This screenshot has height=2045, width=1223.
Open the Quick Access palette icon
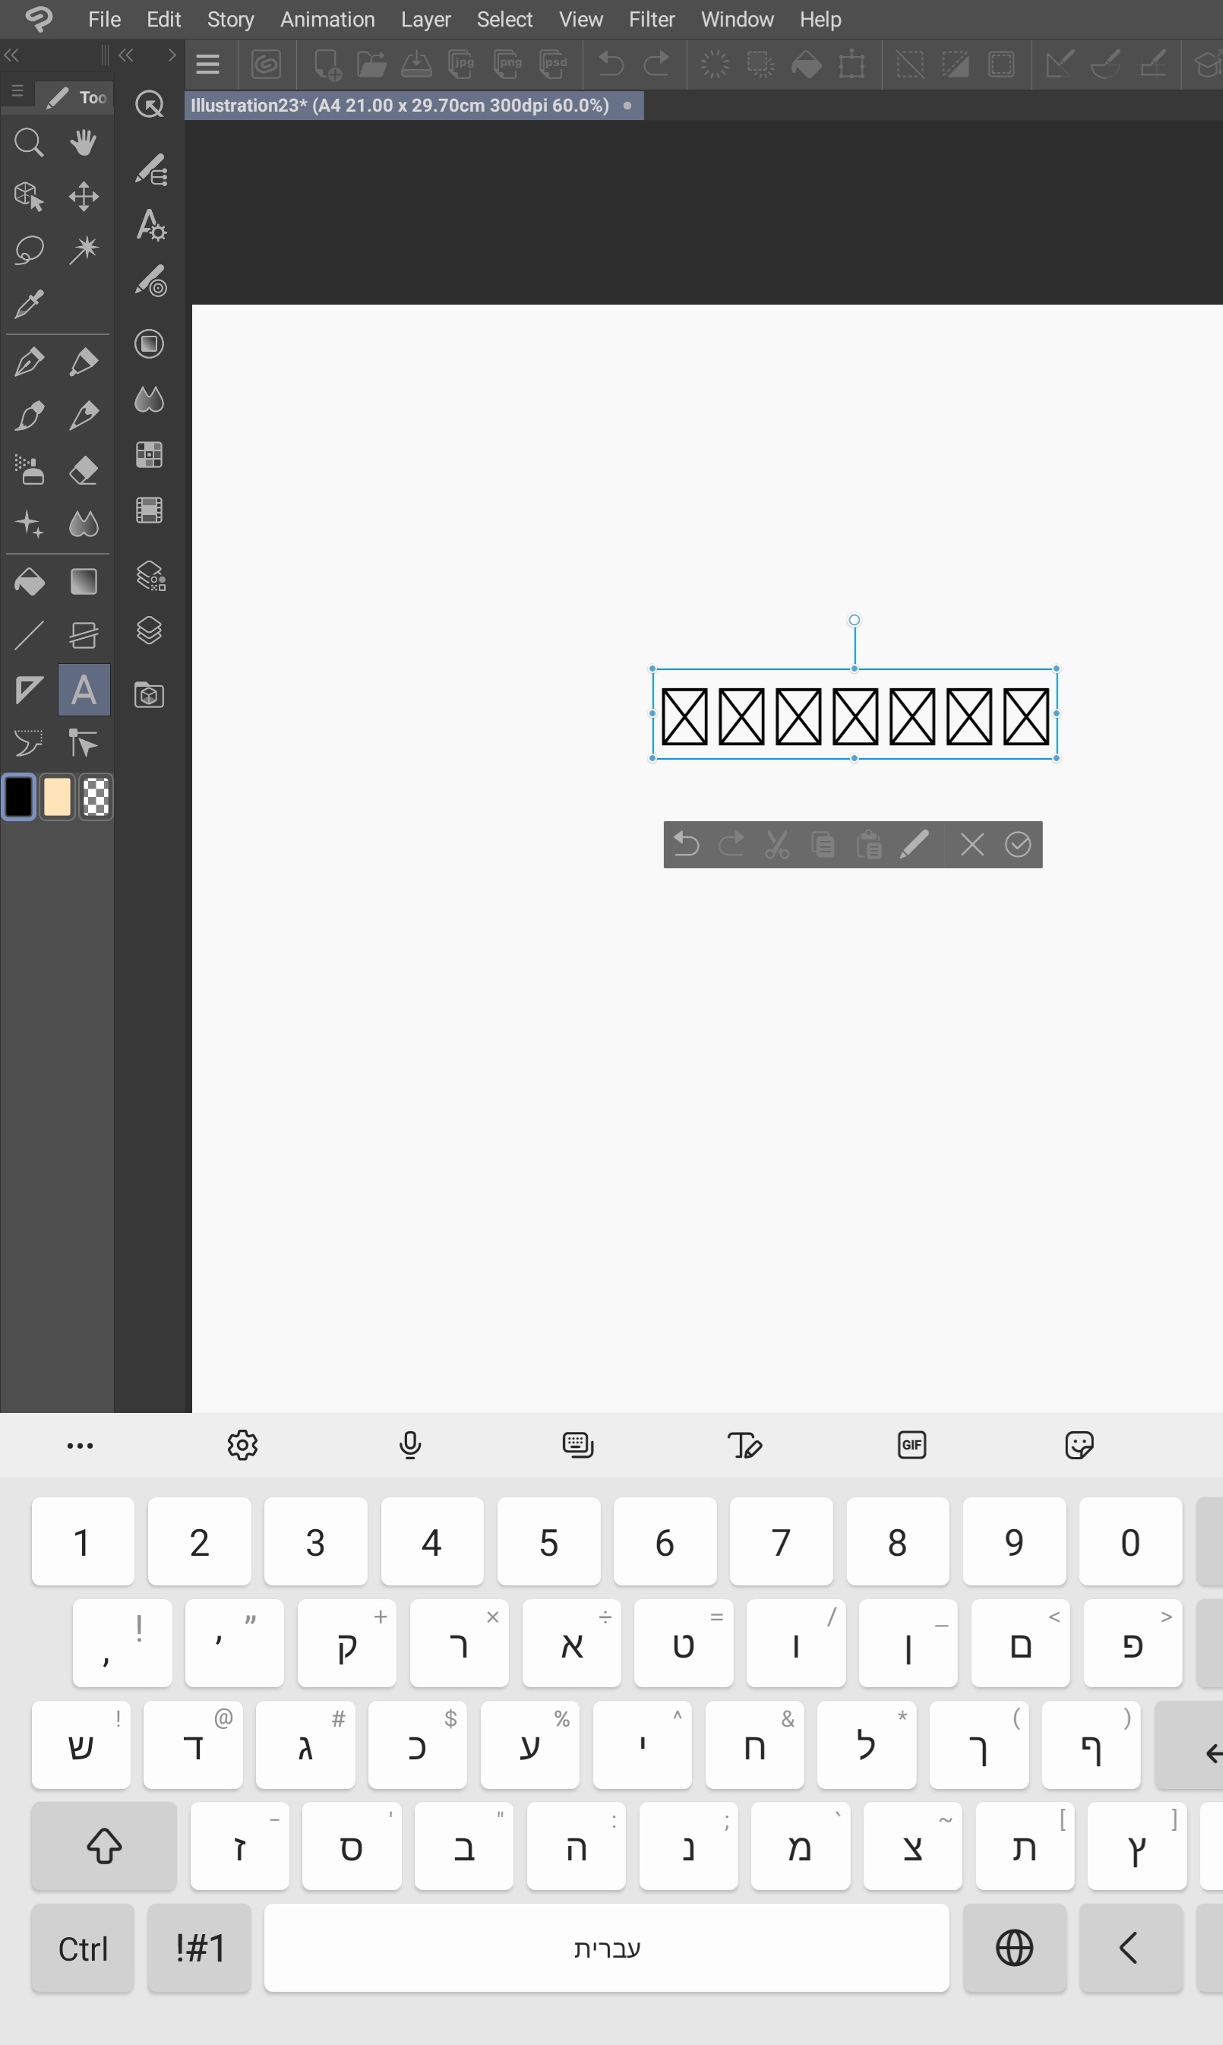point(149,105)
